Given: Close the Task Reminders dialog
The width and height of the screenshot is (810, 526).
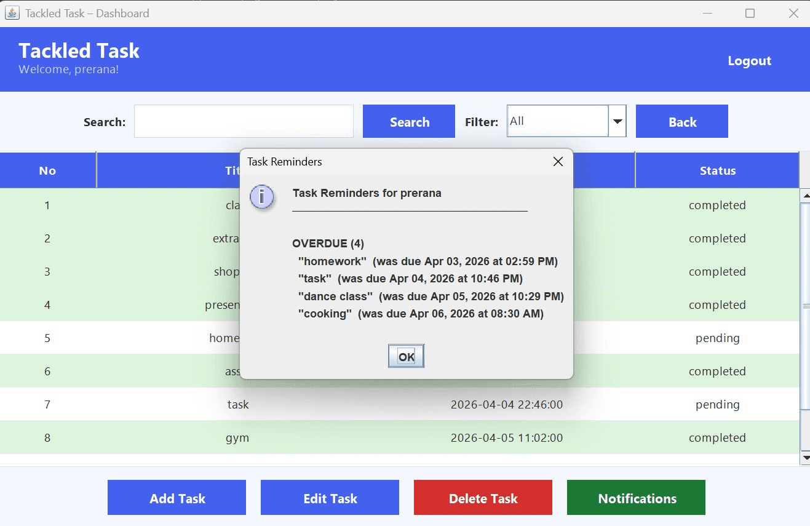Looking at the screenshot, I should [x=558, y=162].
